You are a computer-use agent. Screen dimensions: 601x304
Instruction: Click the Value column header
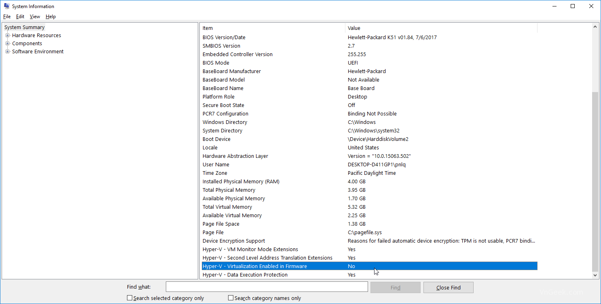[441, 28]
